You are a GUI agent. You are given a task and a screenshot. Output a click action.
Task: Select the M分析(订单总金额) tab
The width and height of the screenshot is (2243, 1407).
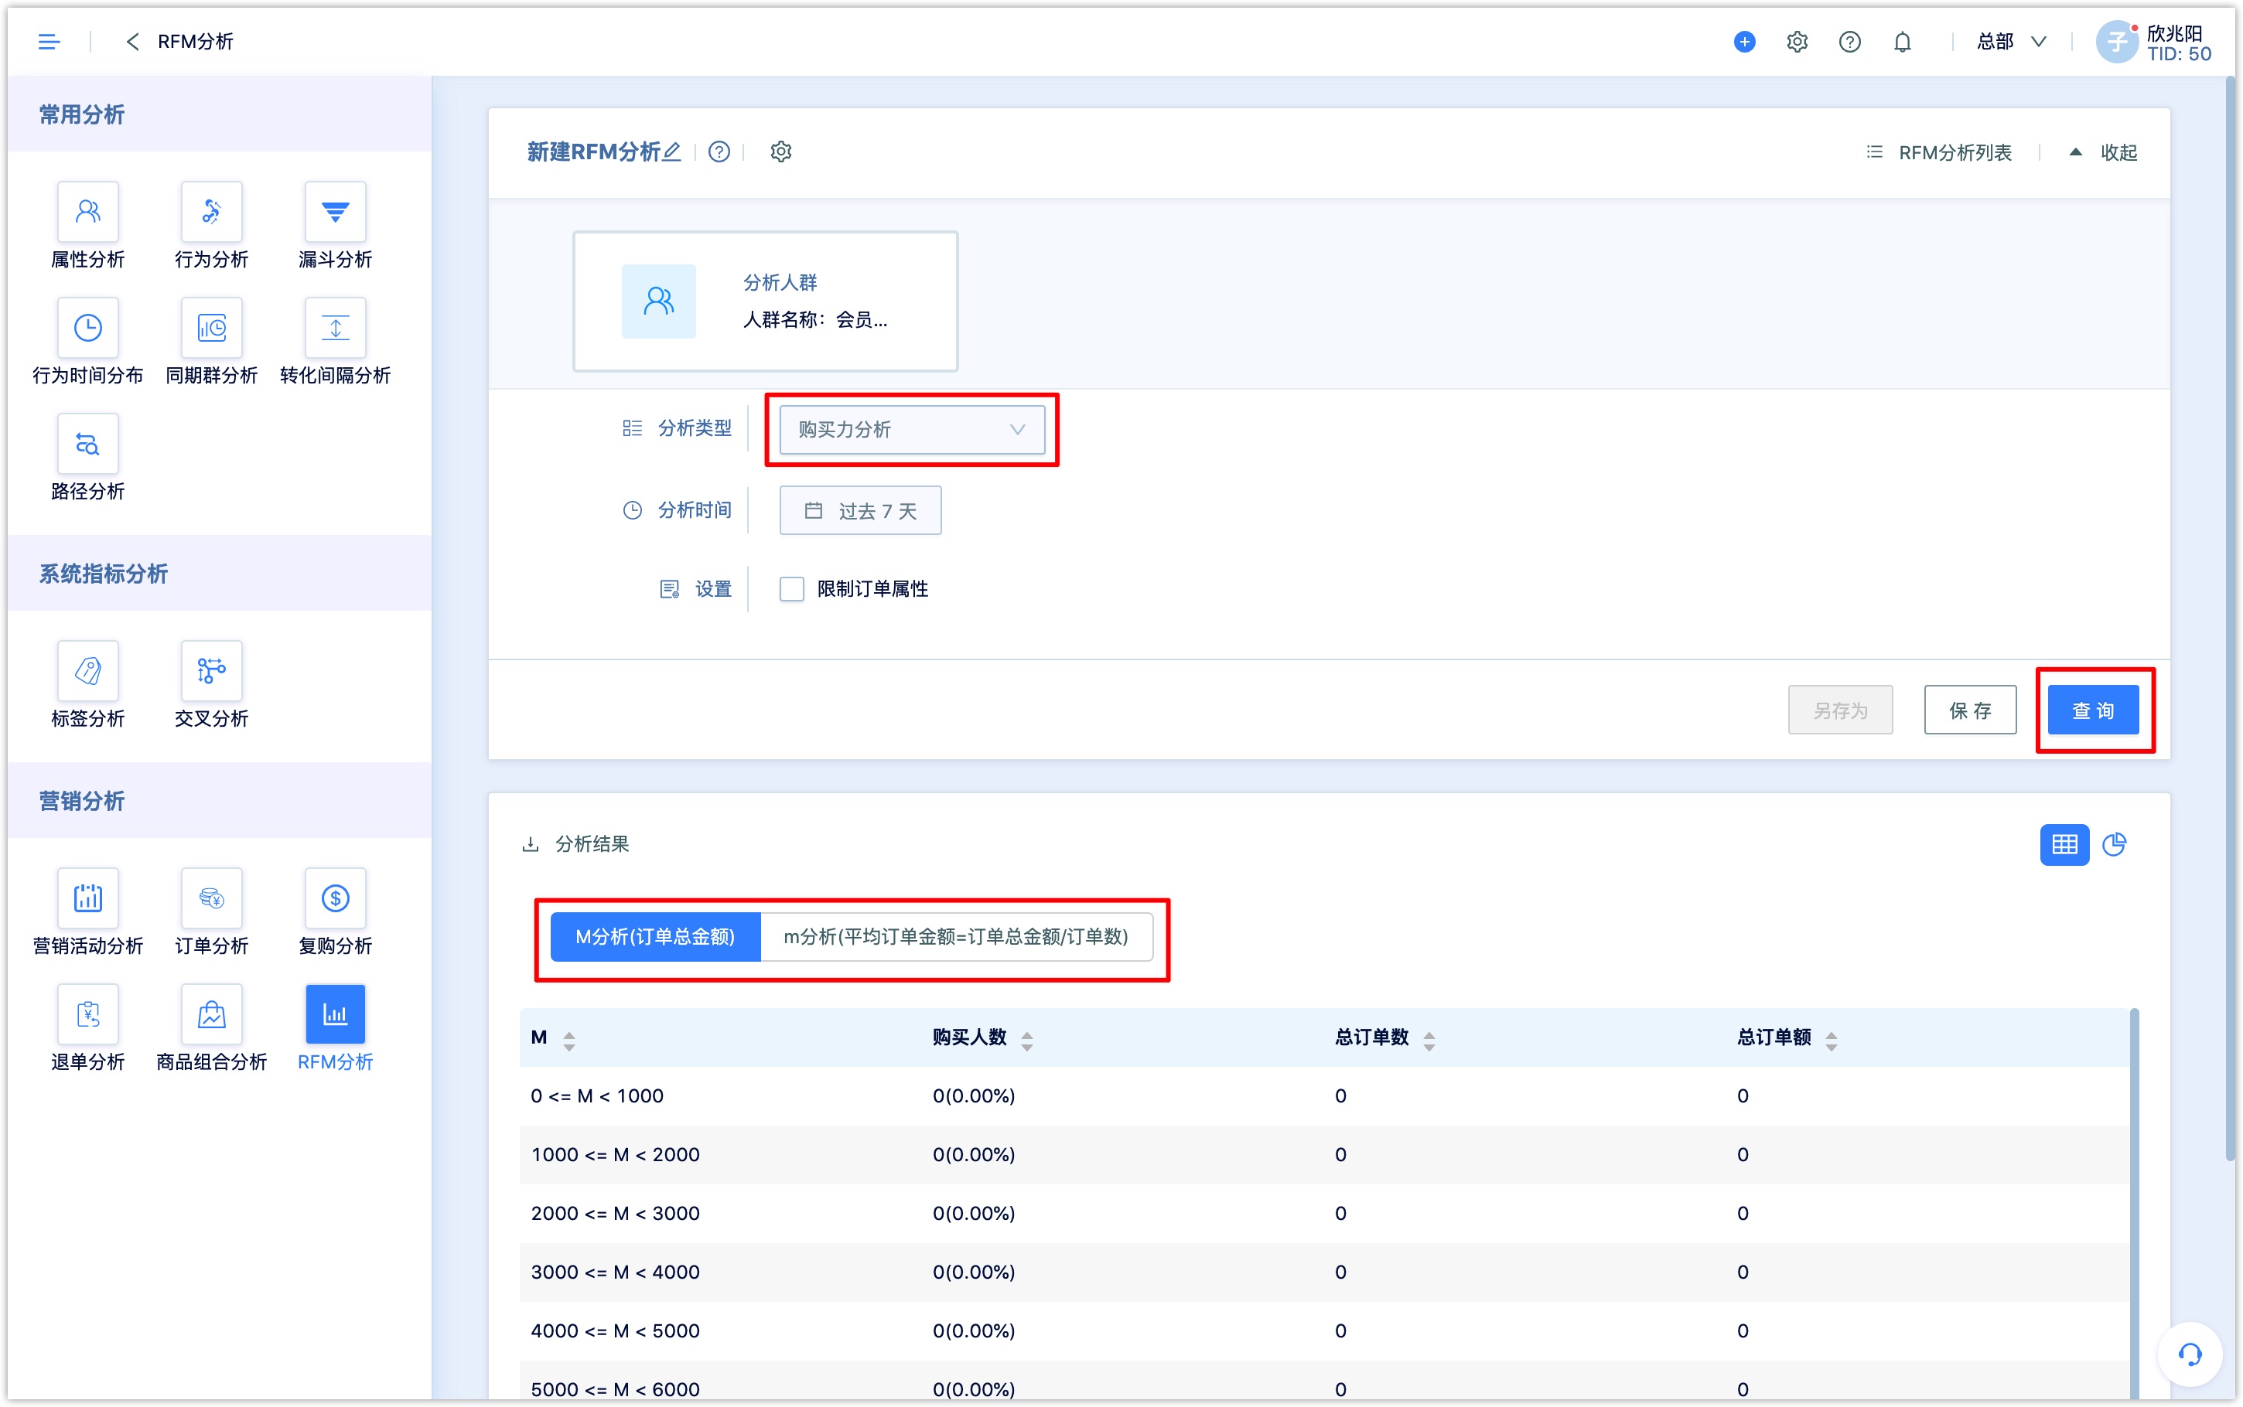click(x=655, y=936)
